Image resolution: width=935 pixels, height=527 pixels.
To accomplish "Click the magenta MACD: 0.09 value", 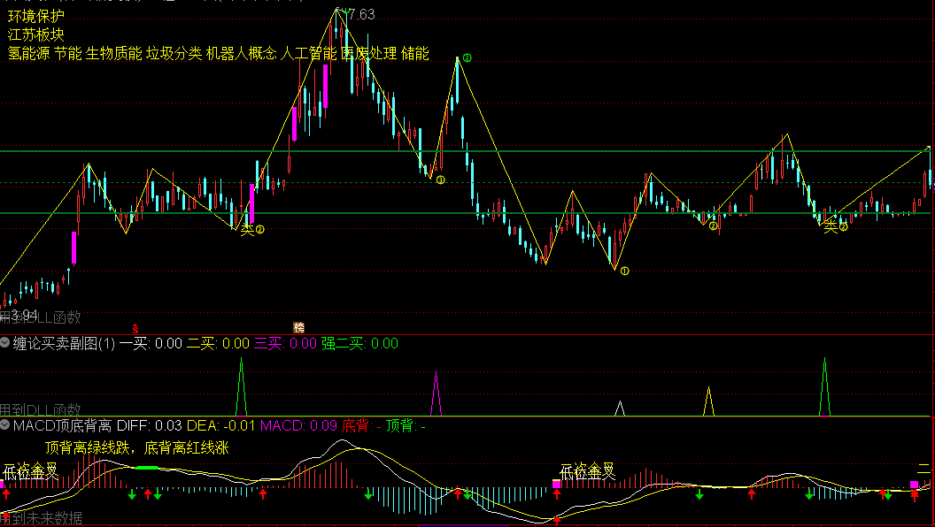I will tap(298, 426).
